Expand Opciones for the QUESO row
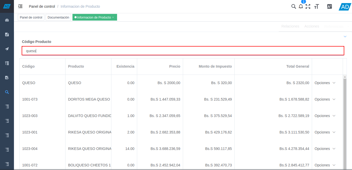 click(325, 83)
